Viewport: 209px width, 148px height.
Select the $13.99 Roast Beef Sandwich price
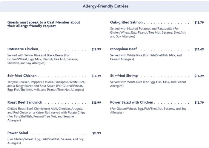96,103
